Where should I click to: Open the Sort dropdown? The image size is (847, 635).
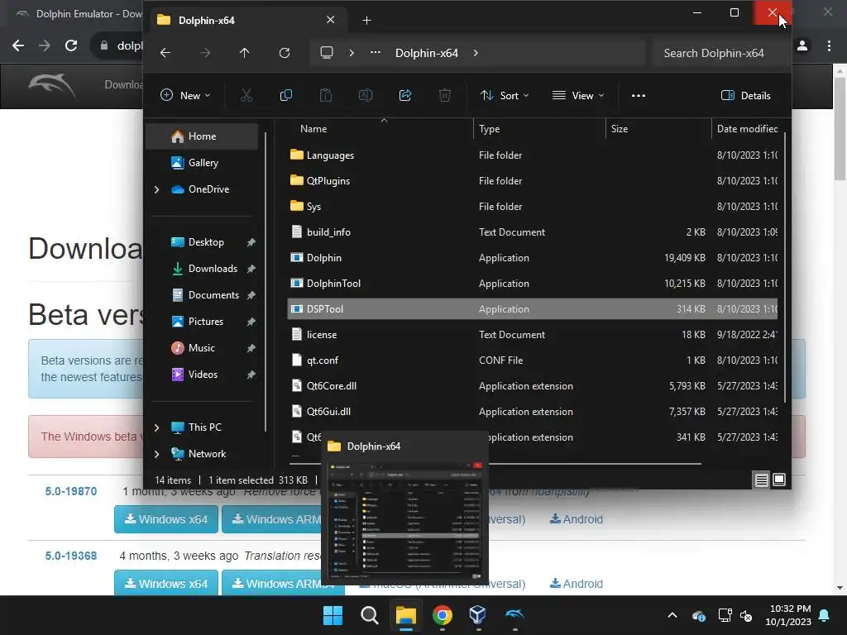tap(505, 96)
